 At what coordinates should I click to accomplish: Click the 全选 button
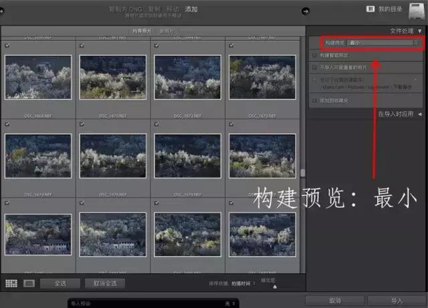(60, 283)
